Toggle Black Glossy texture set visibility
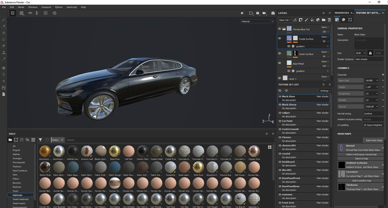The image size is (388, 208). point(280,105)
